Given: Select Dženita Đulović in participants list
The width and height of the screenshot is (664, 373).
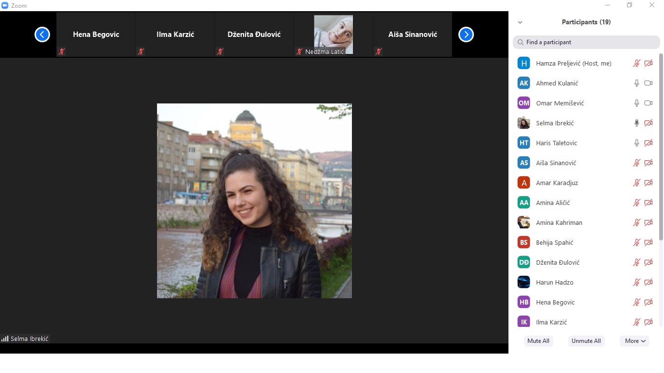Looking at the screenshot, I should tap(558, 262).
